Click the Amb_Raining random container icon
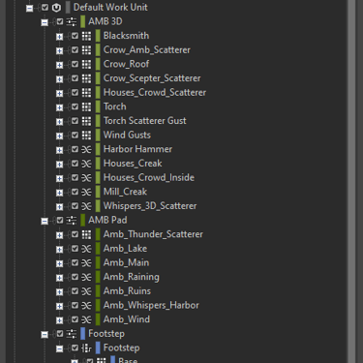The image size is (363, 363). (x=86, y=277)
